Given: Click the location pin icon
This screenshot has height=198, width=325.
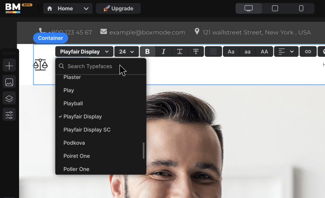Looking at the screenshot, I should [x=197, y=31].
